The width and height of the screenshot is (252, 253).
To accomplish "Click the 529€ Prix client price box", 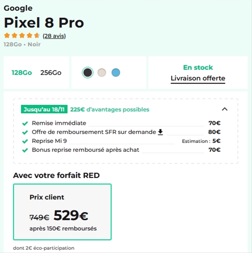I will click(62, 212).
